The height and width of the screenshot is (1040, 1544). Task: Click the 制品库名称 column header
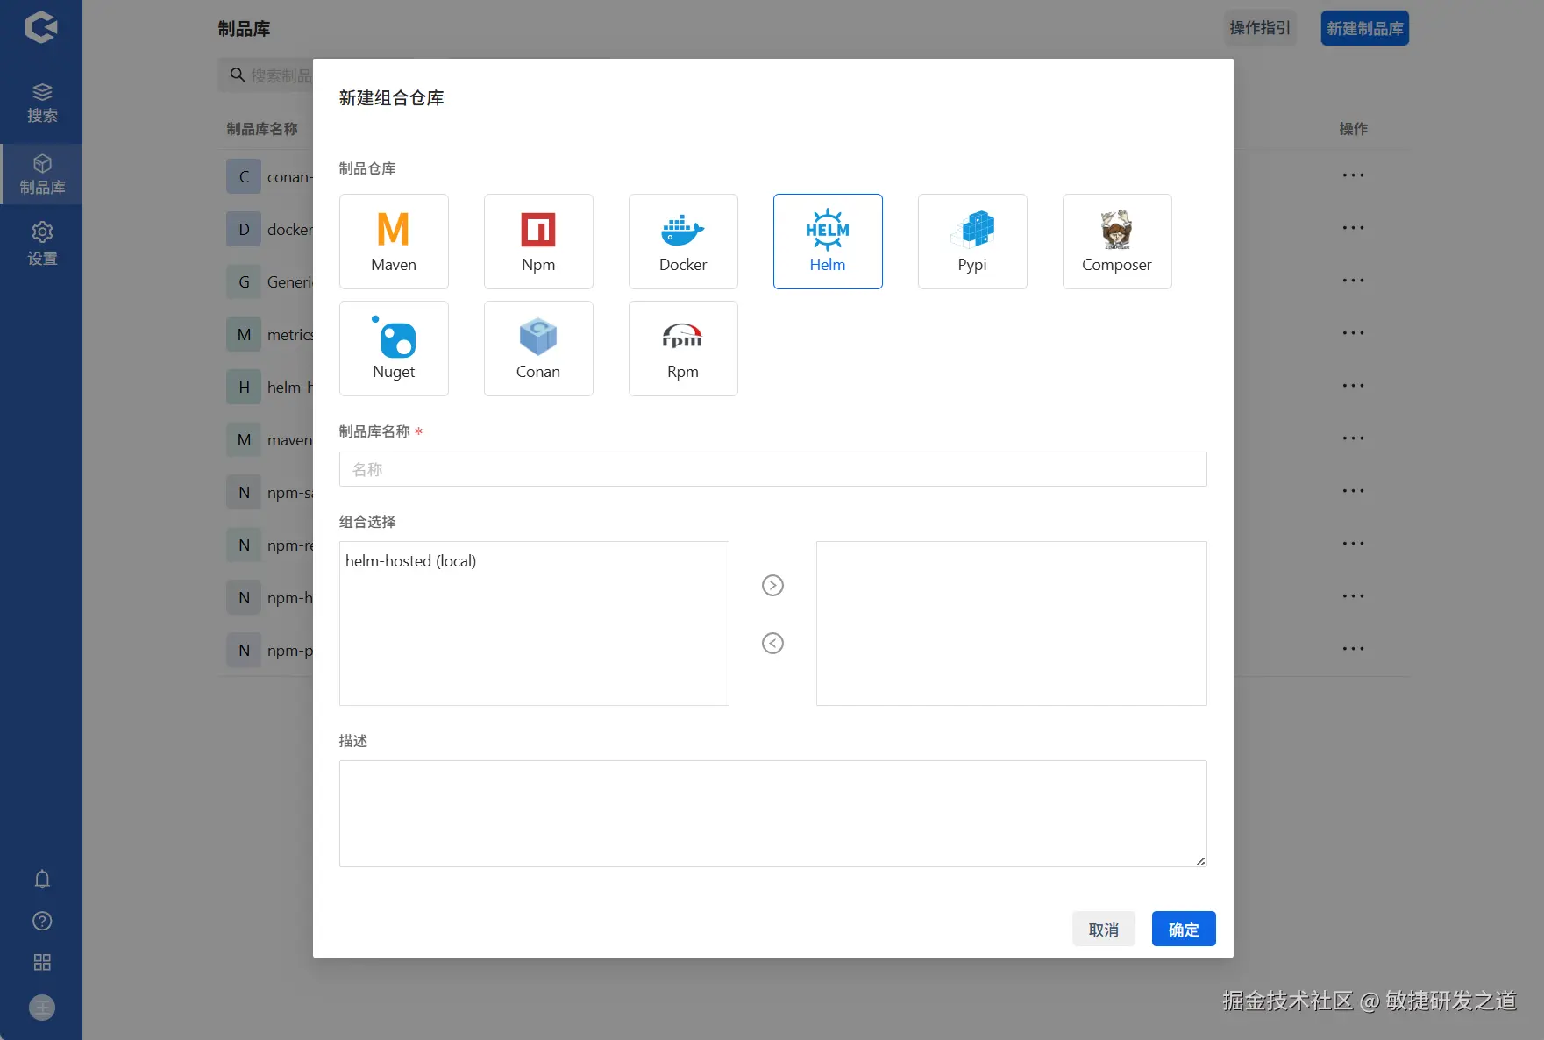262,129
